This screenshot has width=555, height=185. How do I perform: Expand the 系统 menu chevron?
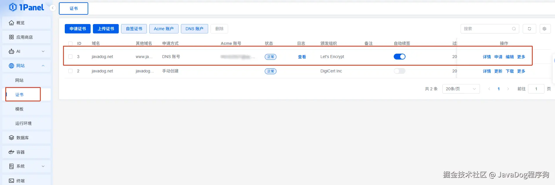(43, 166)
